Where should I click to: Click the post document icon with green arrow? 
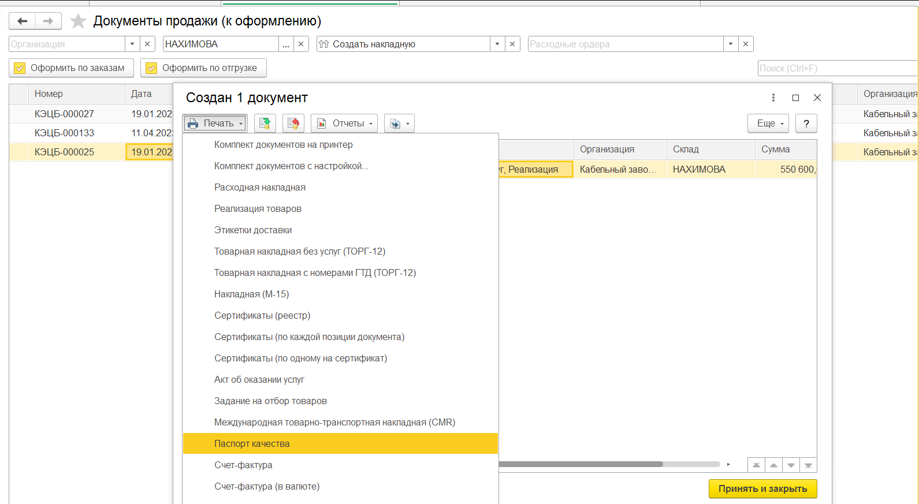point(265,123)
